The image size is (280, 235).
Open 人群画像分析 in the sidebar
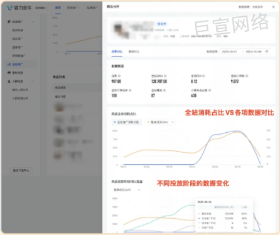coord(20,98)
